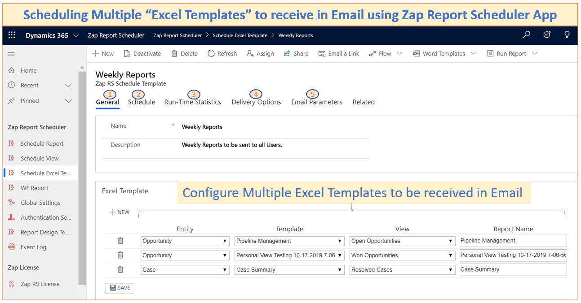Screen dimensions: 581x303
Task: Click the SAVE button
Action: [120, 288]
